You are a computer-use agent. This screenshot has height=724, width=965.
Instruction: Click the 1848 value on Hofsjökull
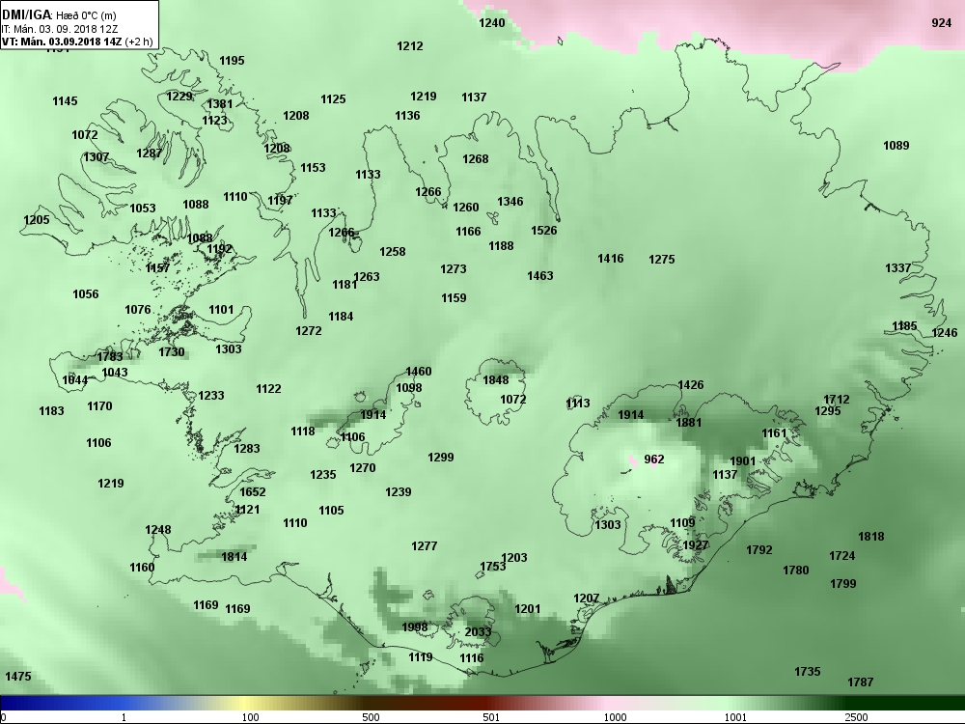pyautogui.click(x=495, y=379)
